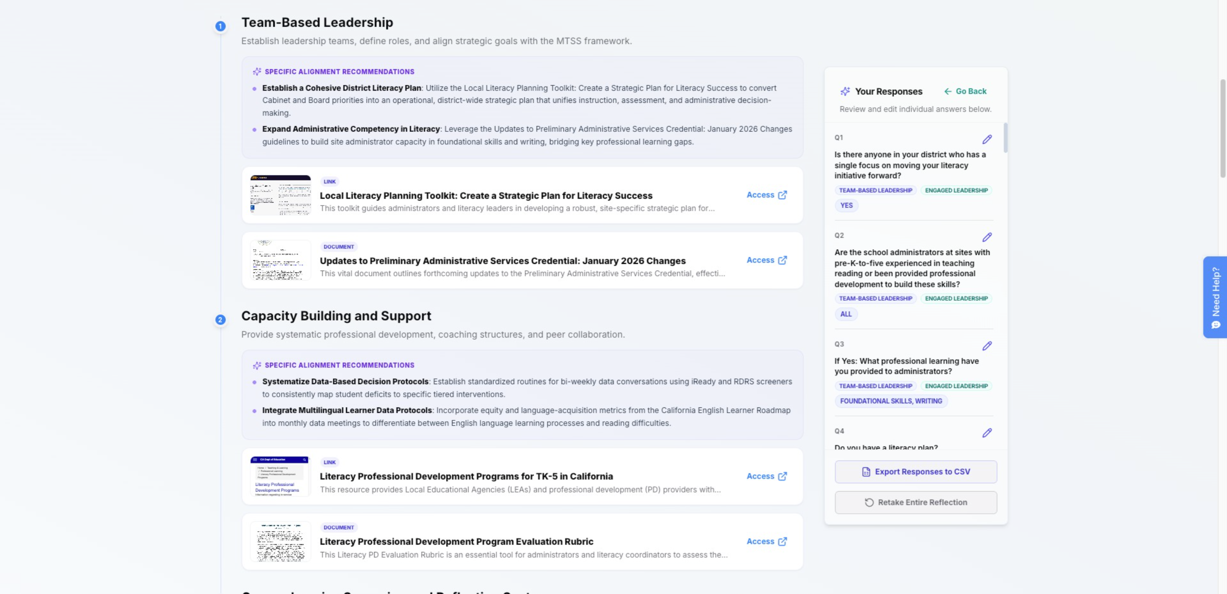Click the Q2 question text about school administrators
This screenshot has height=594, width=1227.
click(x=912, y=268)
